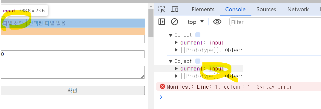The width and height of the screenshot is (321, 109).
Task: Click the Manifest syntax error message
Action: point(231,87)
